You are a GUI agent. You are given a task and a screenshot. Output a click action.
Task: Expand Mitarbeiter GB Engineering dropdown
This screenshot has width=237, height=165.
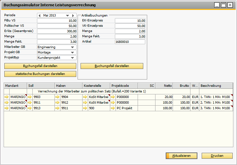73,47
